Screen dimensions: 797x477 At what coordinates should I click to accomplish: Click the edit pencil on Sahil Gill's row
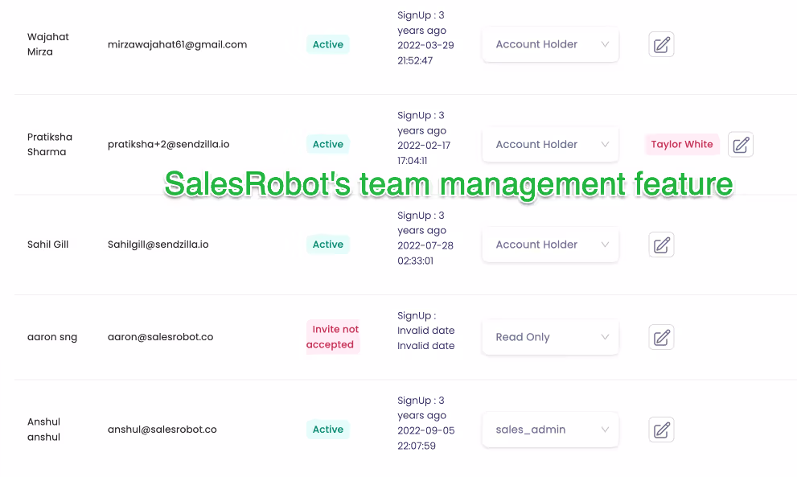click(661, 245)
